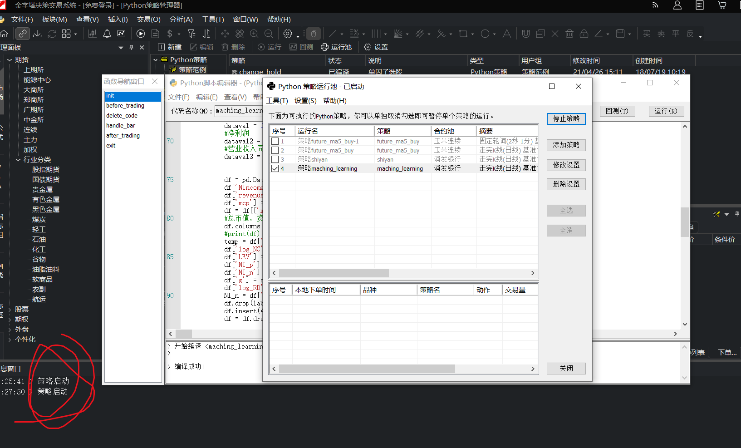741x448 pixels.
Task: Check the shiyan strategy row checkbox
Action: (x=275, y=159)
